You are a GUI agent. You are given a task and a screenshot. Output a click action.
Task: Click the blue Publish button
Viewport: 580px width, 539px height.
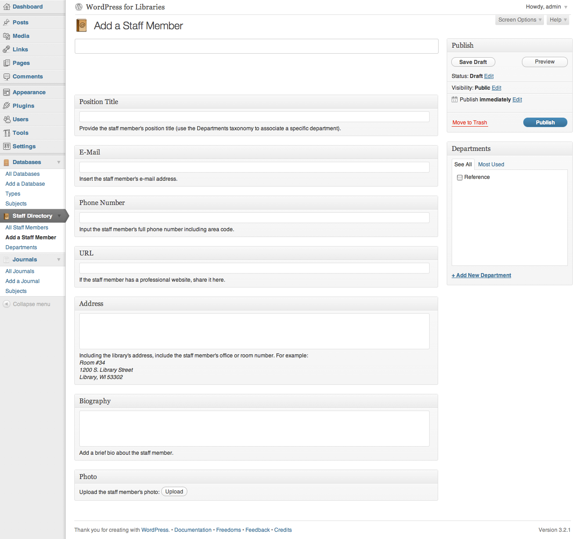coord(545,123)
